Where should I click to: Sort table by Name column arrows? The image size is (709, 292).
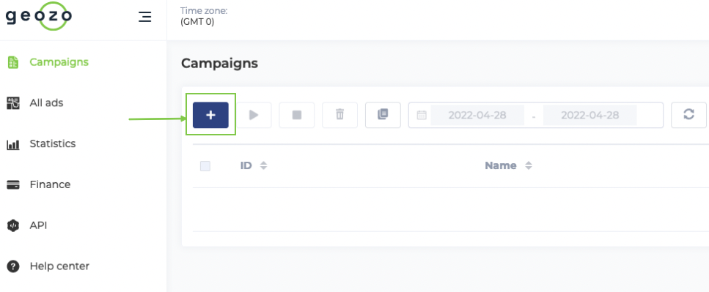pyautogui.click(x=528, y=165)
